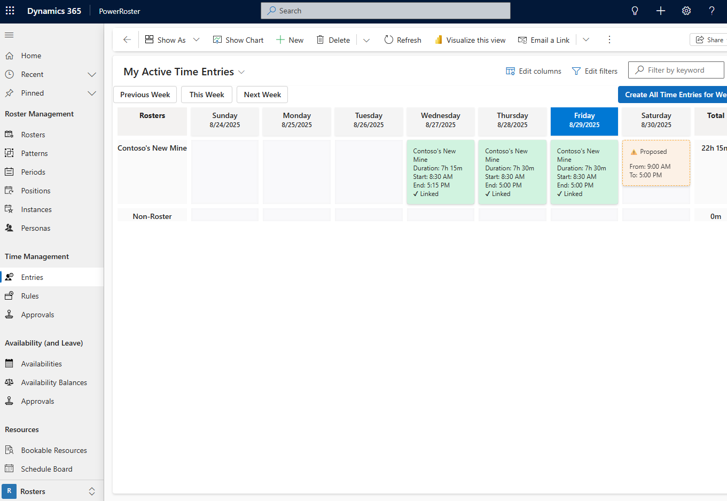The width and height of the screenshot is (727, 501).
Task: Open Periods in sidebar
Action: pos(52,172)
